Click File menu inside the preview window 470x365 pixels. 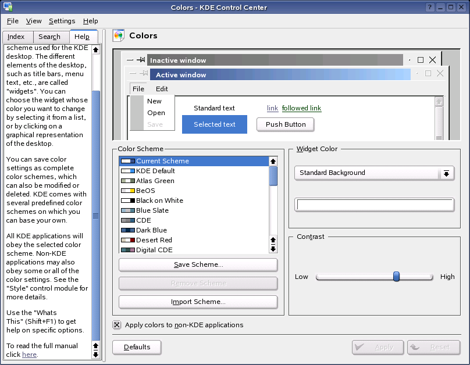138,89
